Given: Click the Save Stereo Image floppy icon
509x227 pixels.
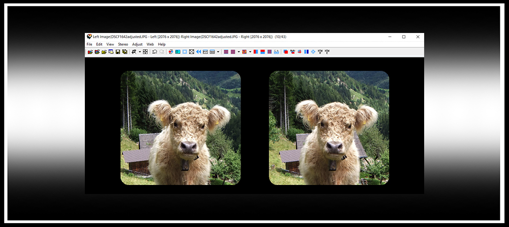Looking at the screenshot, I should tap(118, 52).
